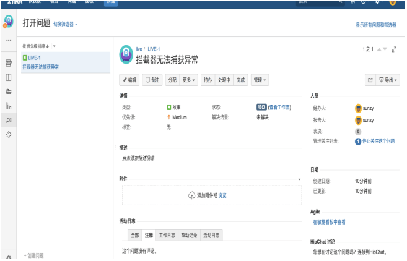407x261 pixels.
Task: Click the 编辑 edit button
Action: (x=129, y=80)
